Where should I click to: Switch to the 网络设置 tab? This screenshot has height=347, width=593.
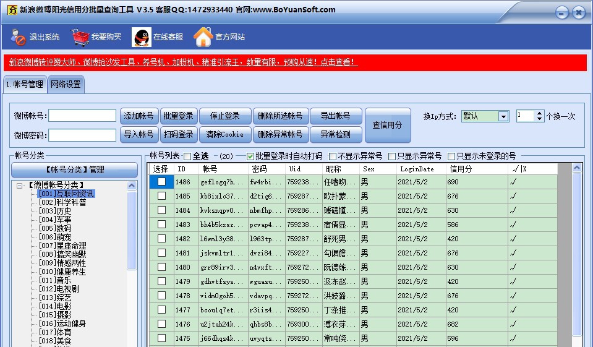(66, 84)
